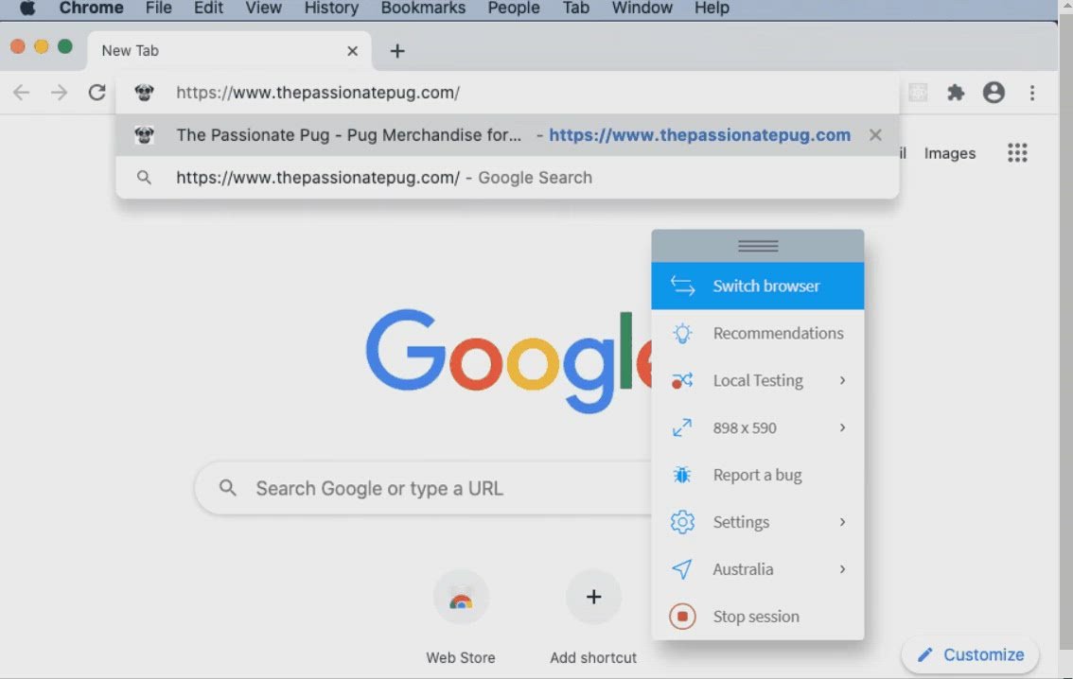Open the Tab menu in menu bar
Viewport: 1073px width, 679px height.
coord(575,9)
